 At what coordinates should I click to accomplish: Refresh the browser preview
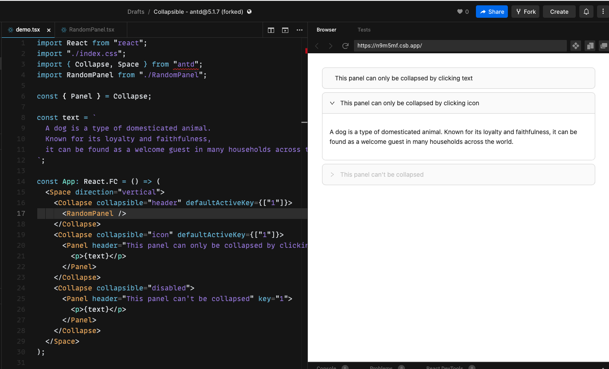coord(346,46)
